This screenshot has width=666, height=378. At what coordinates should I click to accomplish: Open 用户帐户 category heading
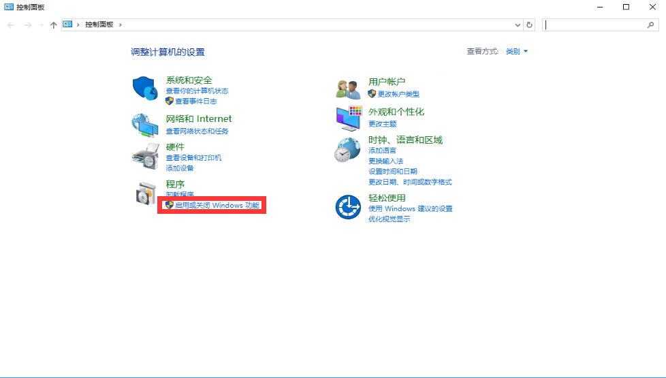coord(387,82)
